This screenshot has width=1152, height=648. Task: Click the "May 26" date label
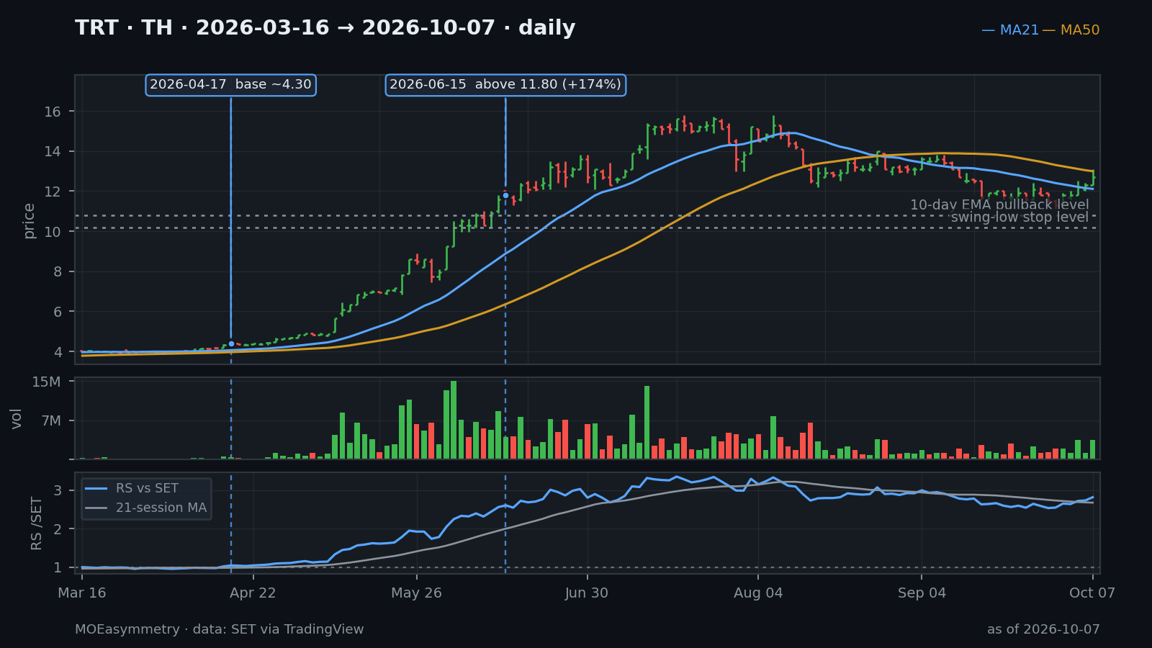[x=416, y=593]
